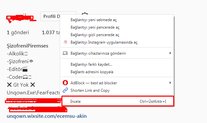This screenshot has height=123, width=207.
Task: Open AdBlock — best ad blocker entry
Action: point(117,83)
